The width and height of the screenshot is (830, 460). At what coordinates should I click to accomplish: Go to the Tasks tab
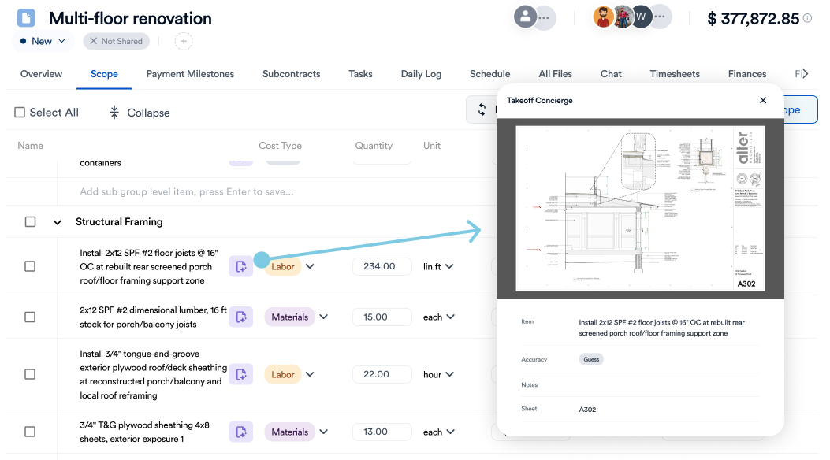360,74
